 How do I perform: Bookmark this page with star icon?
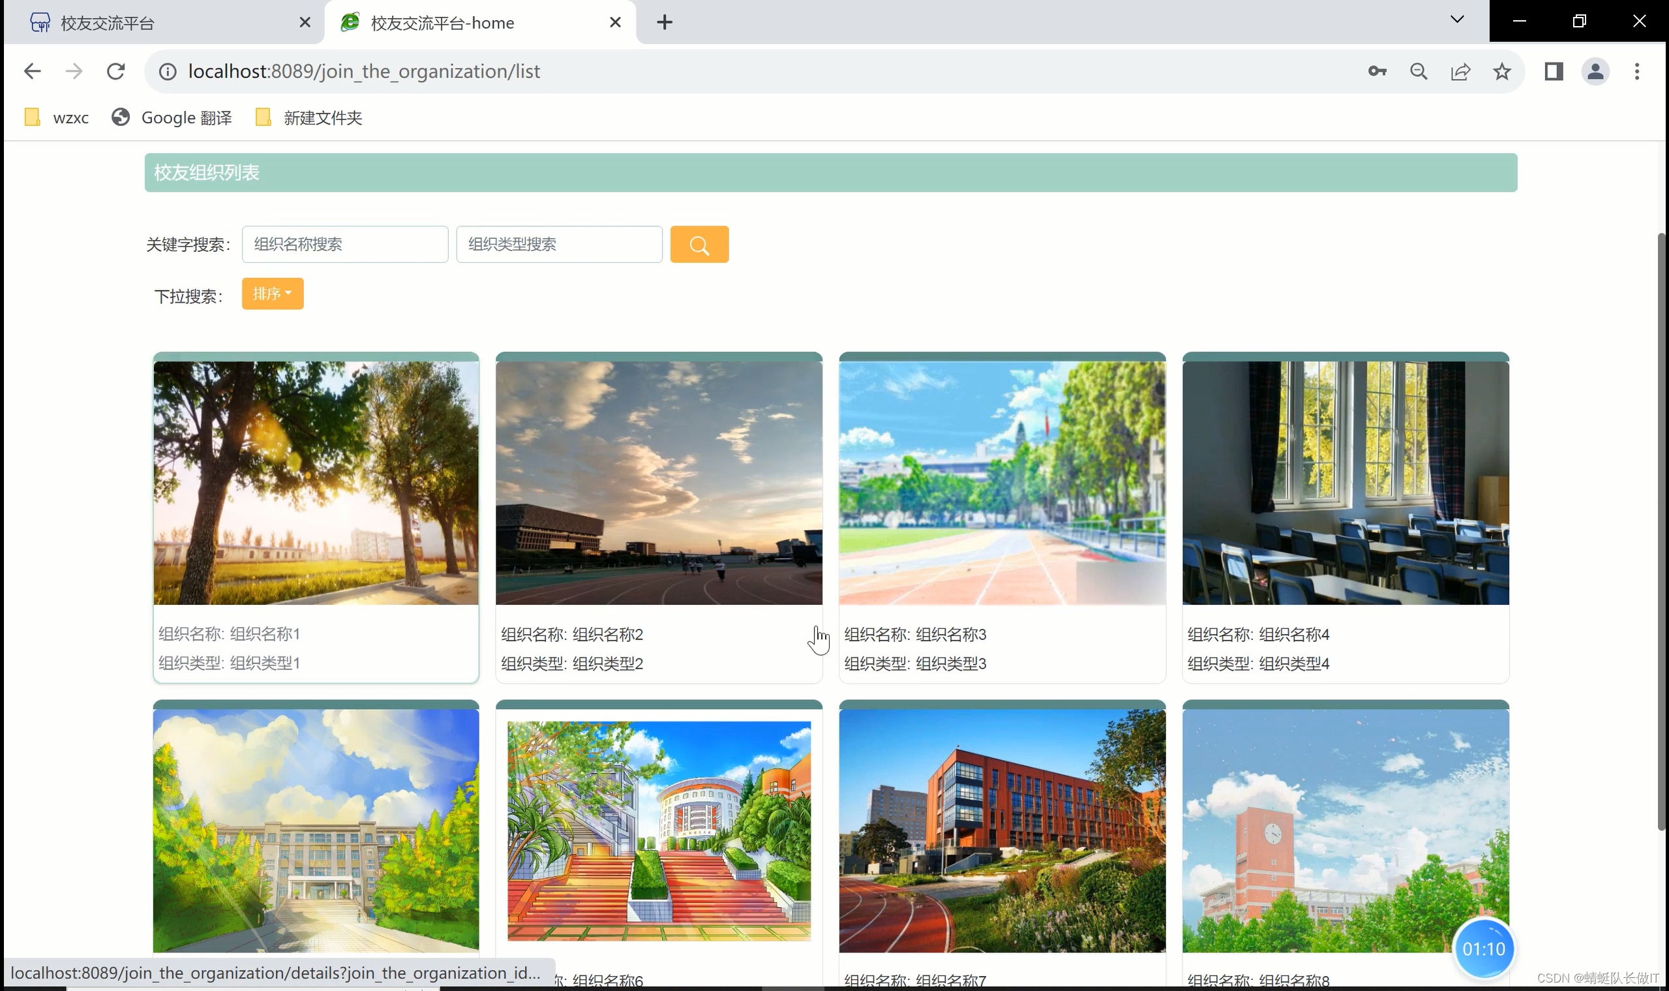point(1501,72)
